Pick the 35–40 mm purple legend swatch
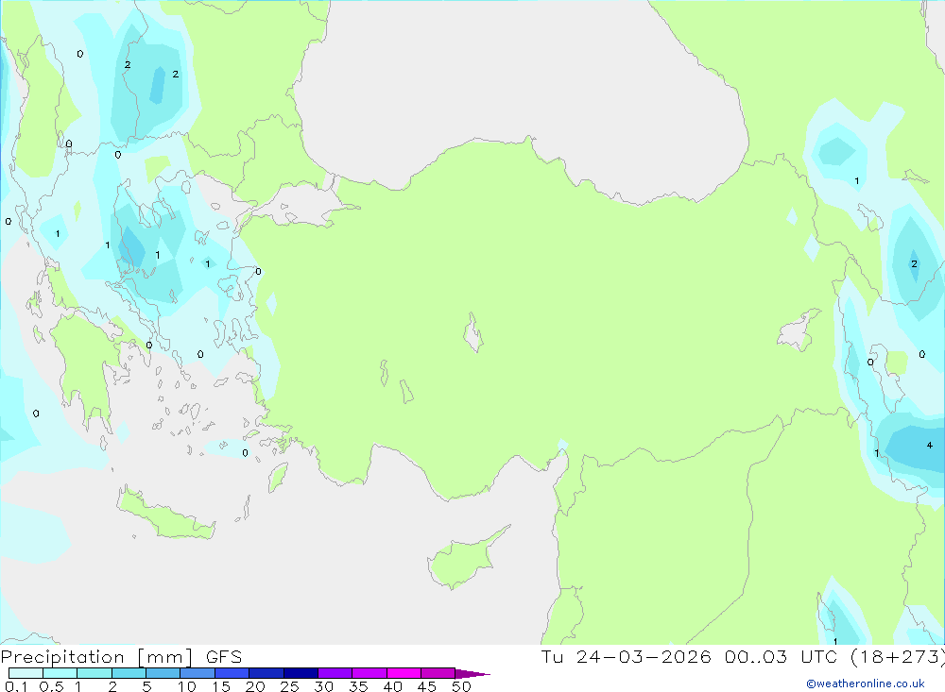945x692 pixels. (369, 673)
